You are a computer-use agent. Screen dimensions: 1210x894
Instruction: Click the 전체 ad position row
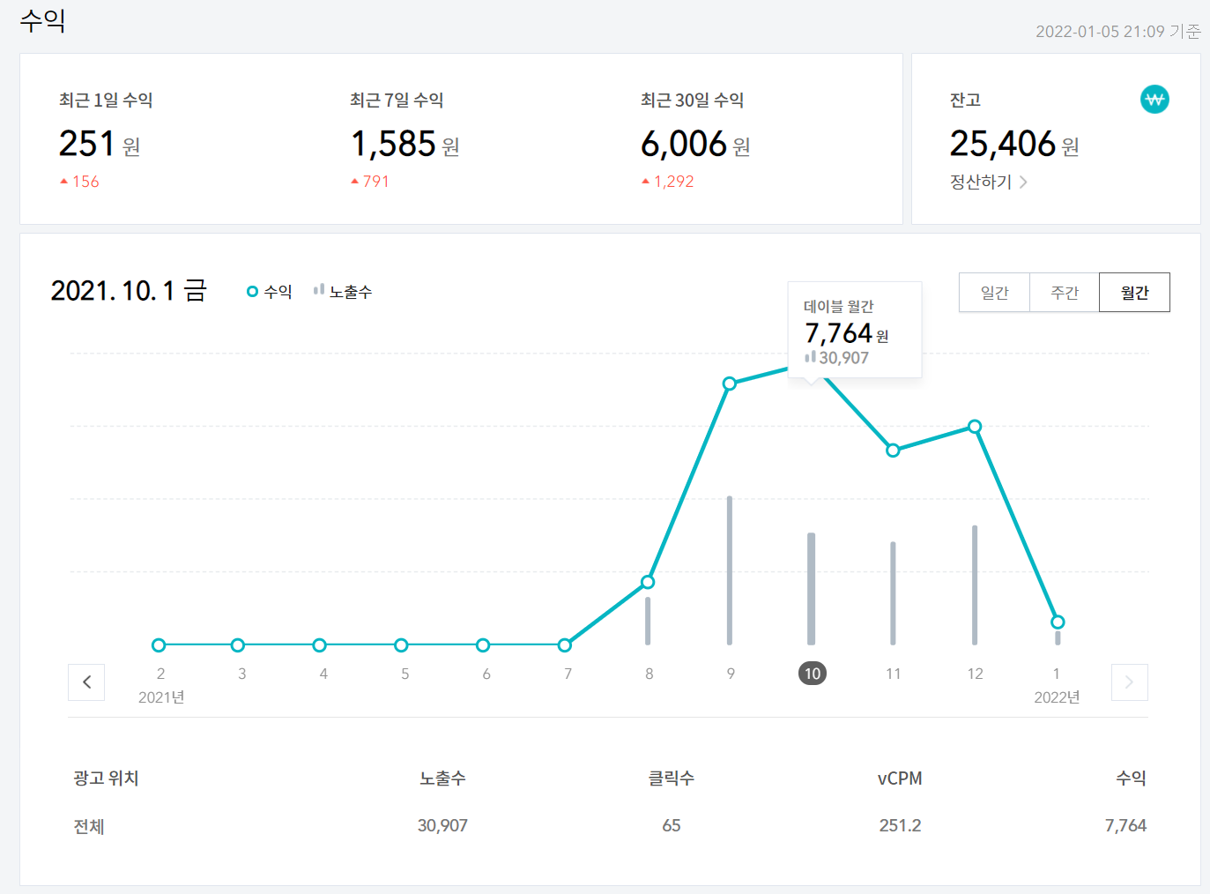(x=89, y=826)
